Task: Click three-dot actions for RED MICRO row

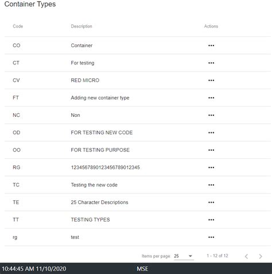Action: coord(211,80)
